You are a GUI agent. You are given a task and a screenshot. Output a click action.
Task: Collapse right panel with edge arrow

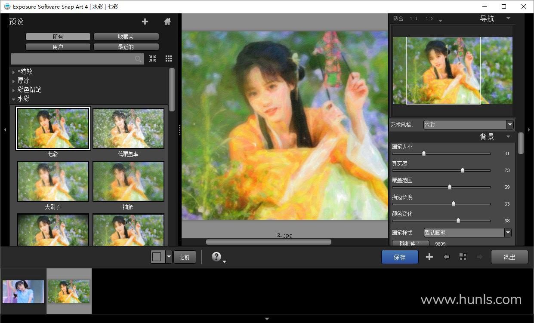point(529,129)
